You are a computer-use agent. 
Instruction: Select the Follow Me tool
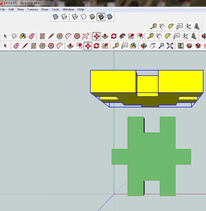click(x=122, y=36)
